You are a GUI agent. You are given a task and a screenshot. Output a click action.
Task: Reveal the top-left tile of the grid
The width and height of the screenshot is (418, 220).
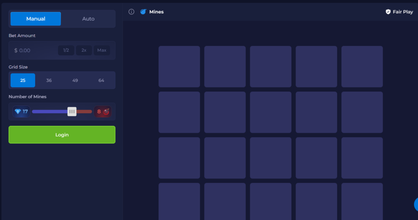coord(179,66)
